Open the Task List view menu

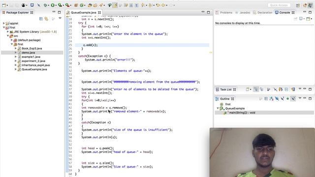point(300,88)
